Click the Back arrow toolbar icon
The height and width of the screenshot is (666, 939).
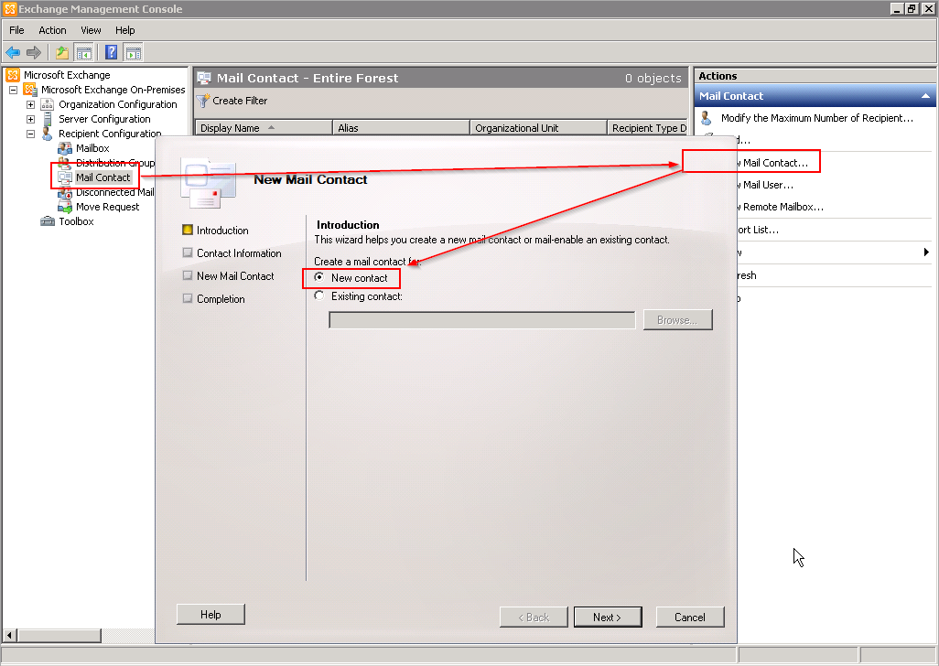tap(13, 53)
